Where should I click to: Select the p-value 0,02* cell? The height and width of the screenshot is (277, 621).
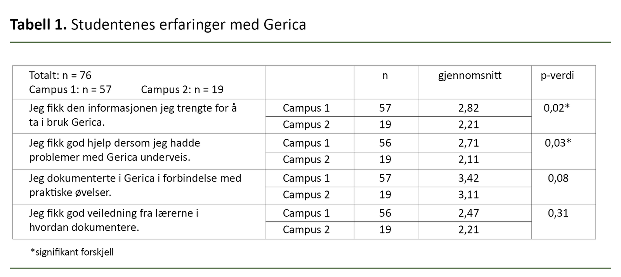(556, 108)
